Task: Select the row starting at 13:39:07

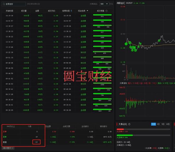Action: (57, 26)
